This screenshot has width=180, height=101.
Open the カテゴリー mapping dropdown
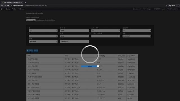click(x=137, y=31)
